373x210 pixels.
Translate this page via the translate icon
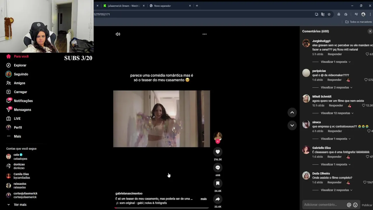[x=323, y=14]
